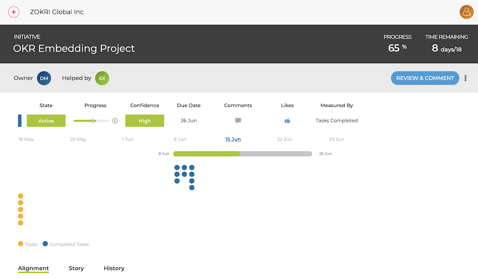The image size is (478, 278).
Task: Click the thumbs-up Likes icon
Action: tap(287, 121)
